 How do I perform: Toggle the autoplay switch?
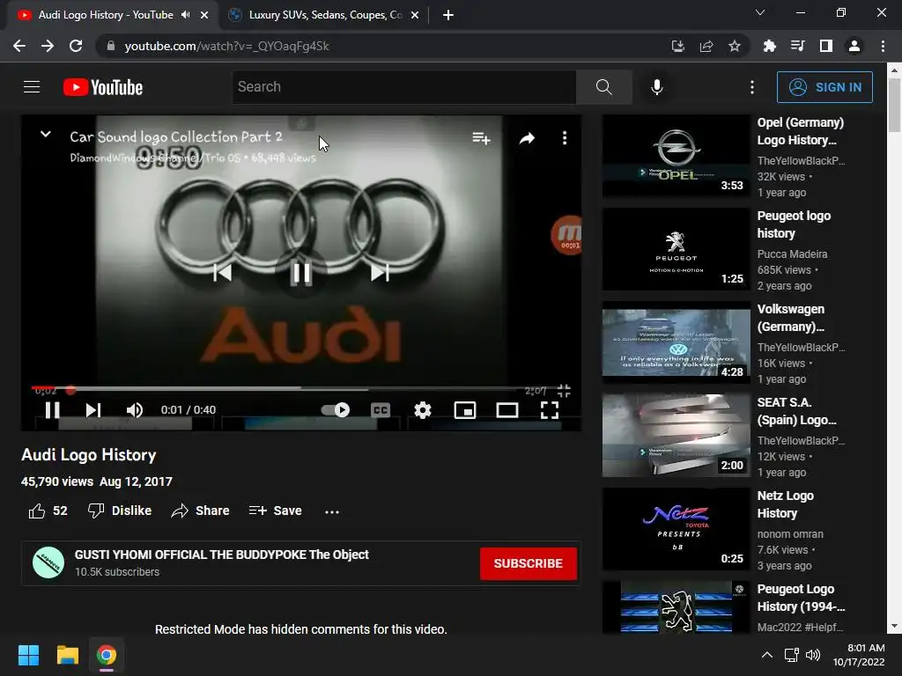(x=336, y=410)
